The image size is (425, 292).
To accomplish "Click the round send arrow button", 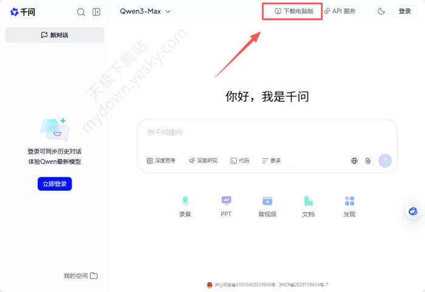I will point(385,160).
